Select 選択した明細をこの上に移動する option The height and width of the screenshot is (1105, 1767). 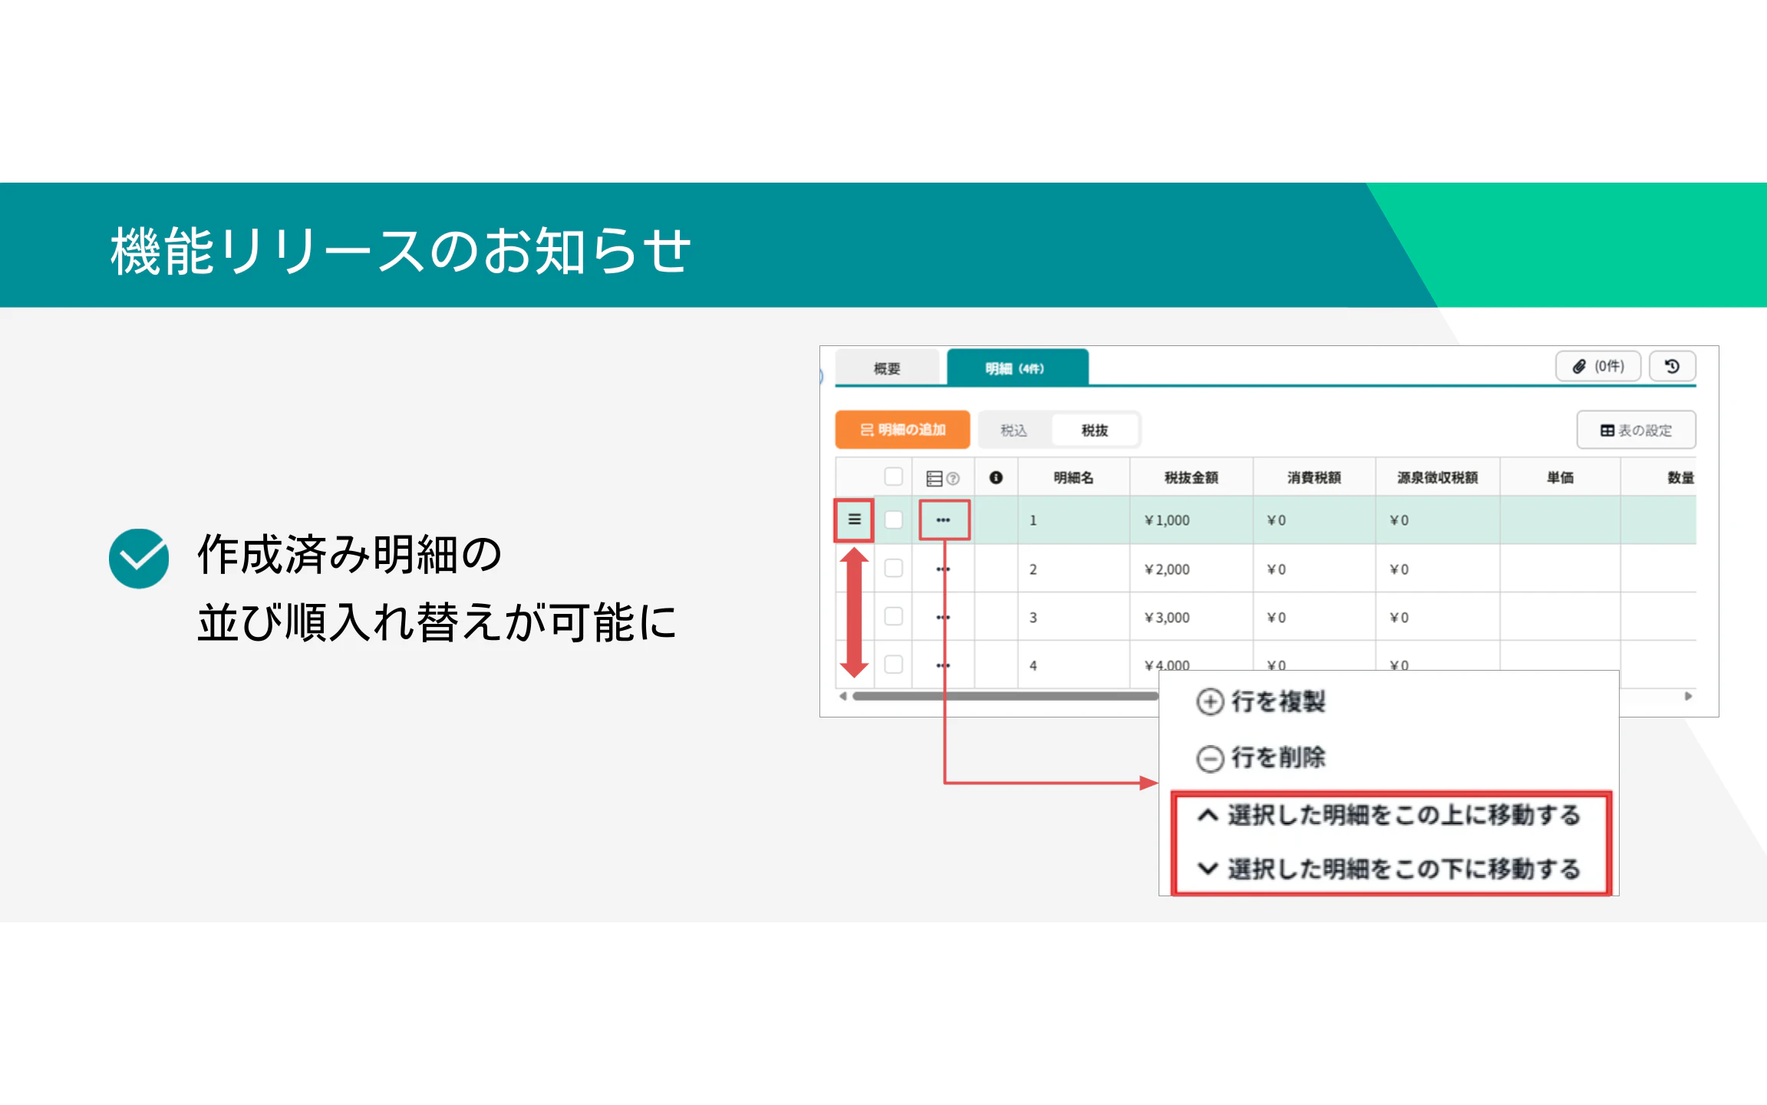tap(1389, 815)
